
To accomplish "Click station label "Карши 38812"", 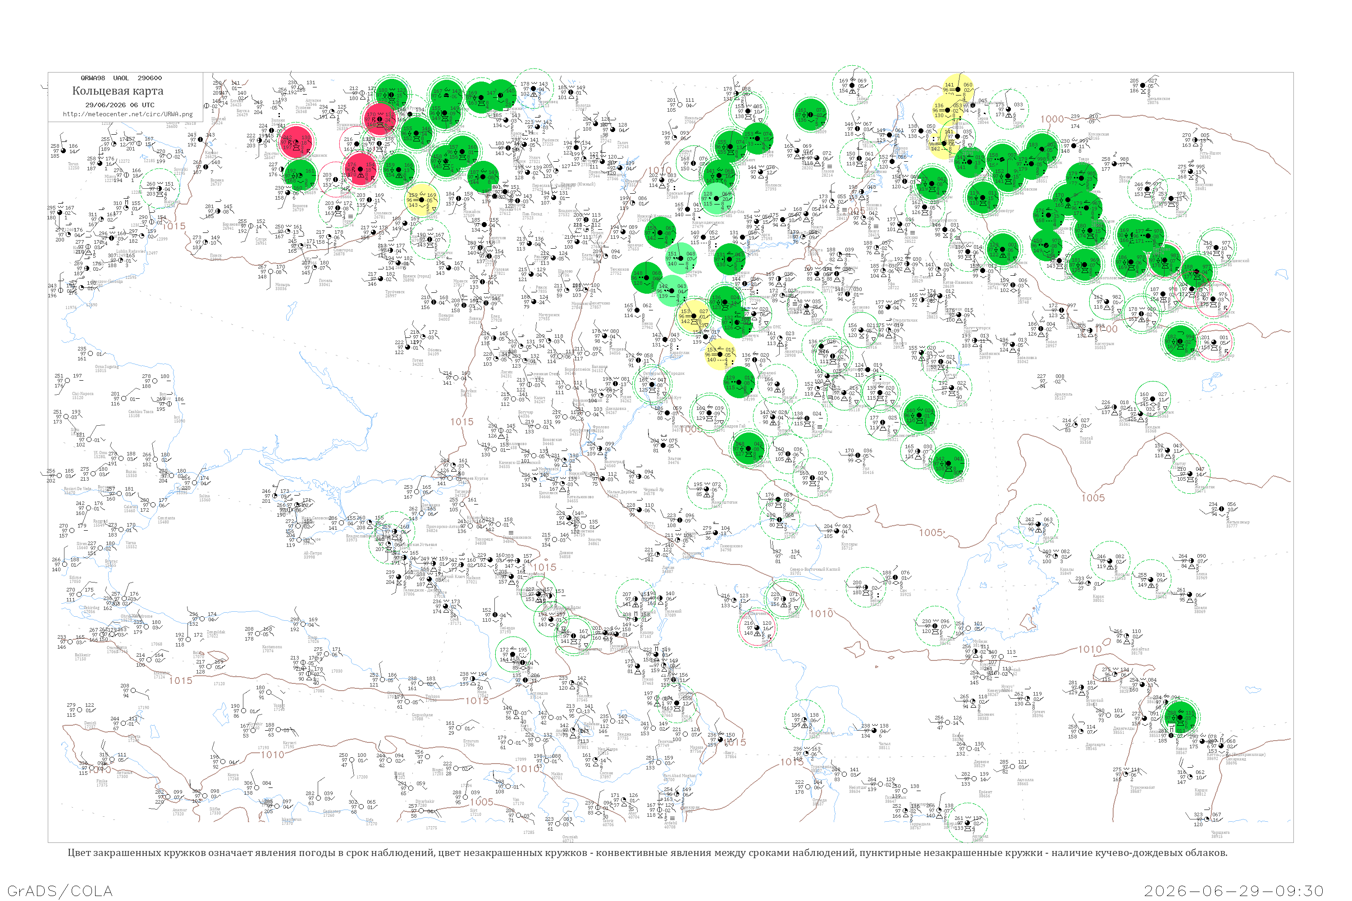I will coord(1200,792).
